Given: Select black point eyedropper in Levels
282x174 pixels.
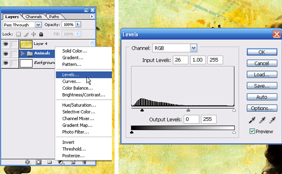Looking at the screenshot, I should (252, 120).
